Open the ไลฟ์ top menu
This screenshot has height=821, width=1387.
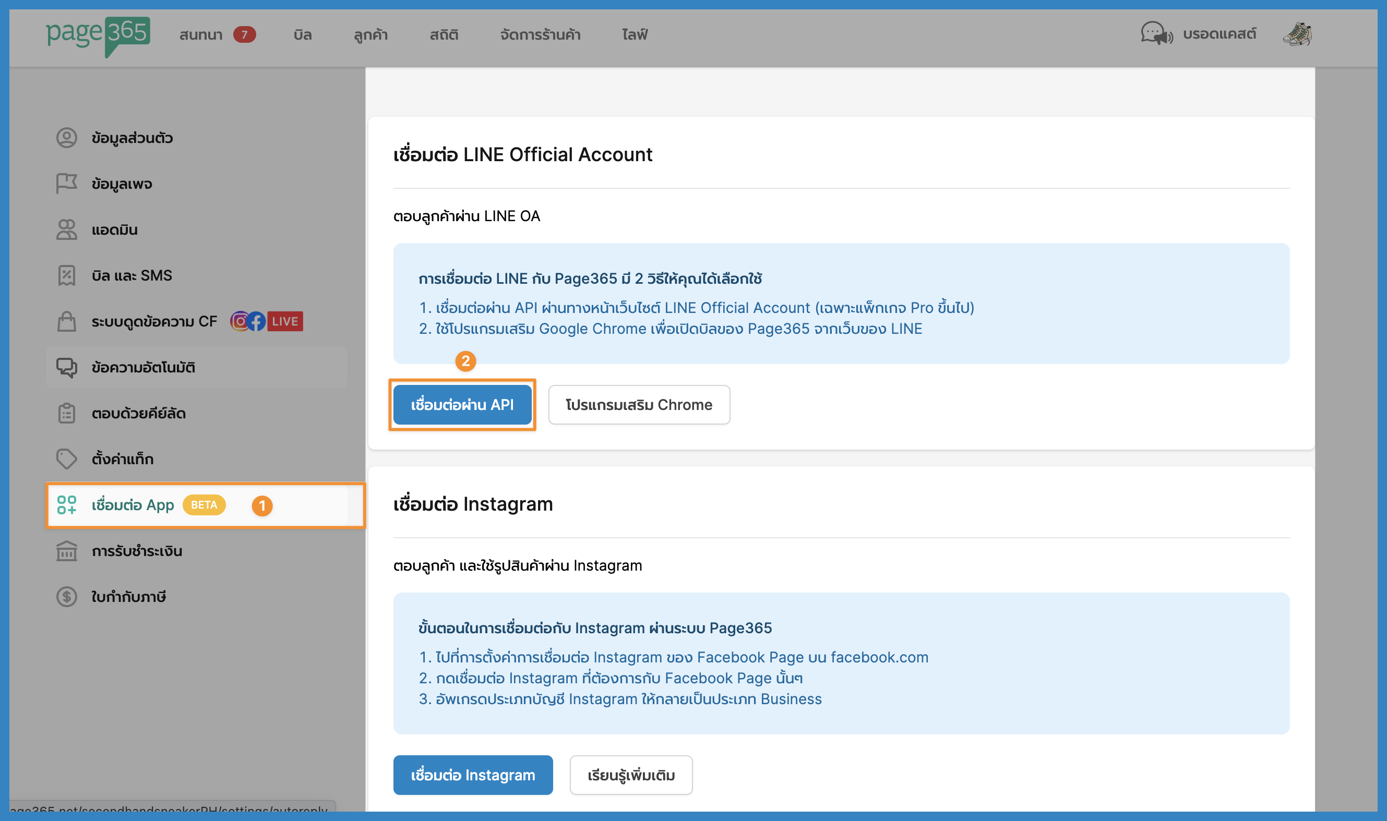[x=635, y=35]
